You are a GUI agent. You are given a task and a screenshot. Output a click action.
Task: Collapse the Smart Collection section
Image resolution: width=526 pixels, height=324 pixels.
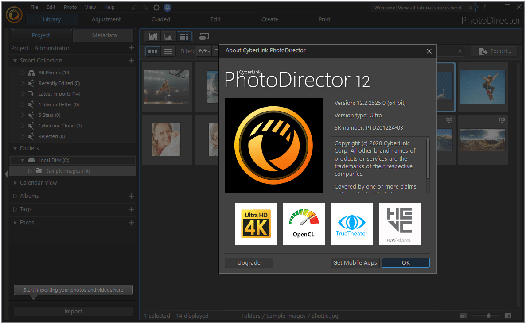(15, 61)
